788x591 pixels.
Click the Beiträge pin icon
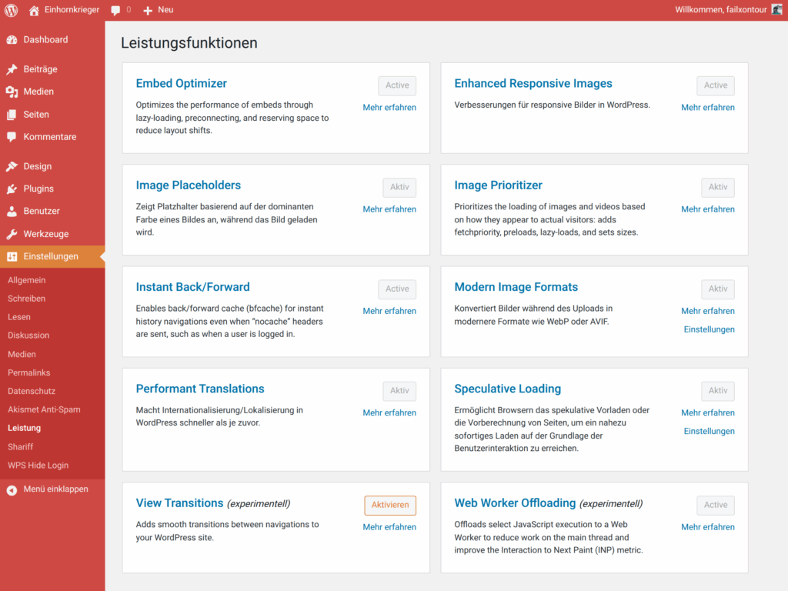tap(12, 69)
